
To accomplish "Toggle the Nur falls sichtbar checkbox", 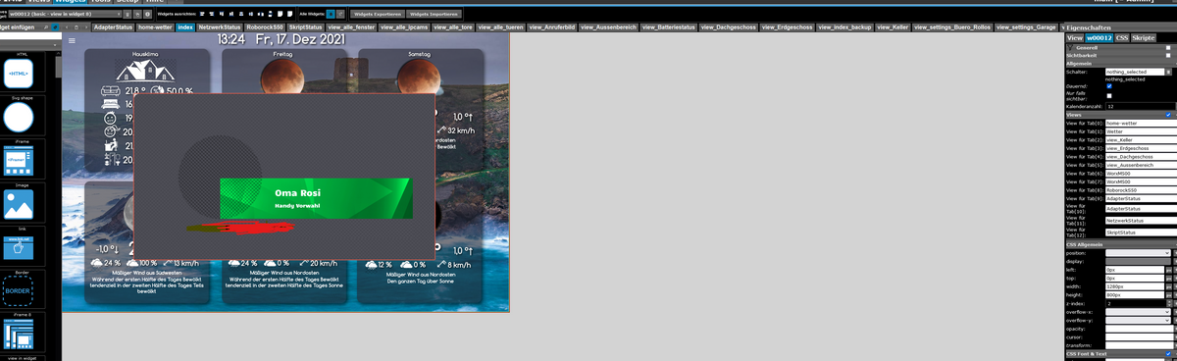I will 1108,95.
